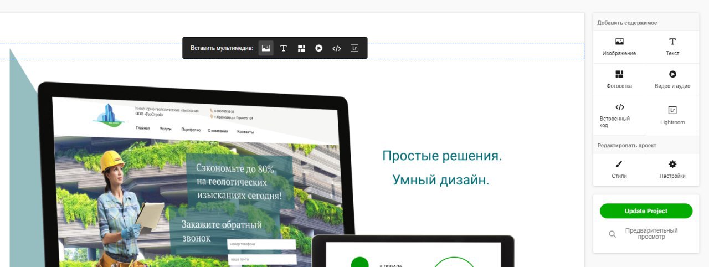Add Текст content in sidebar
The height and width of the screenshot is (267, 709).
(672, 47)
